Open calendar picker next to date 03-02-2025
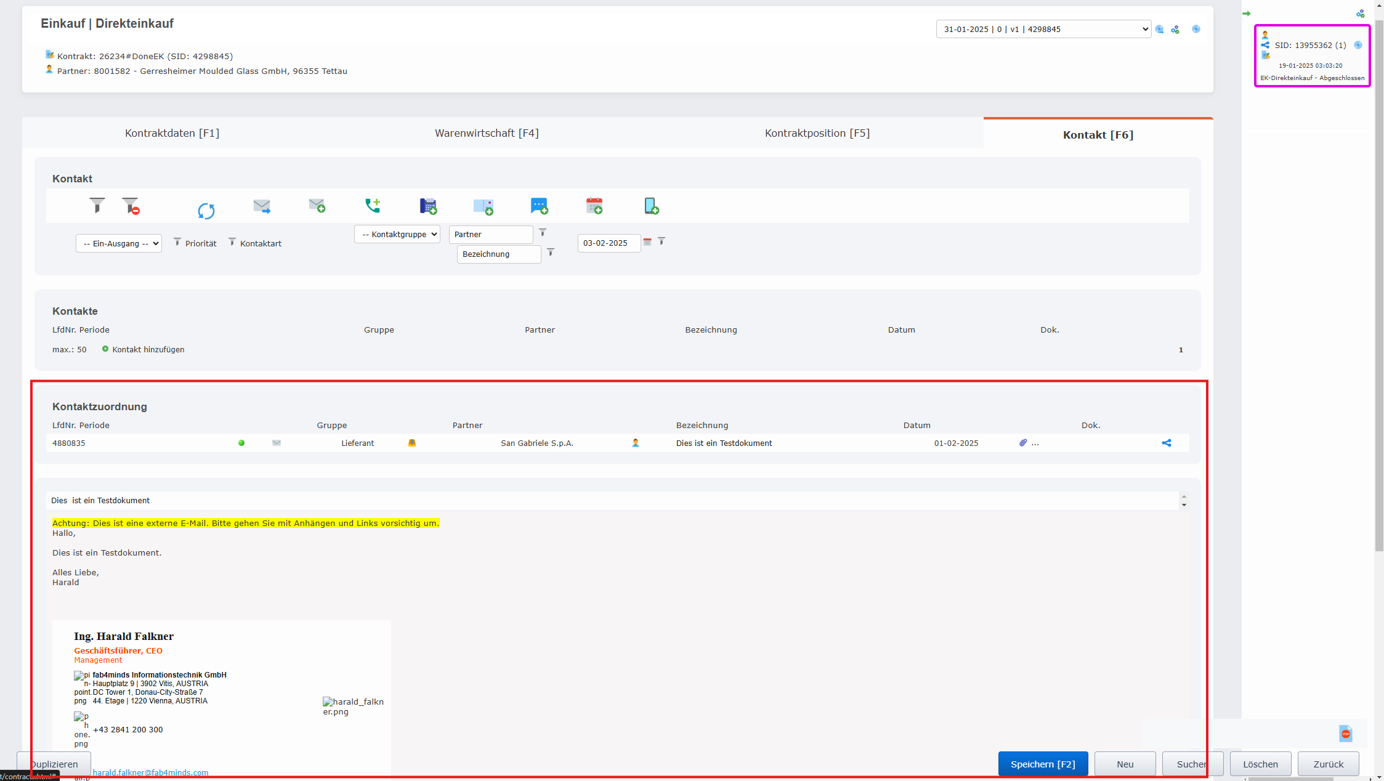 coord(647,242)
